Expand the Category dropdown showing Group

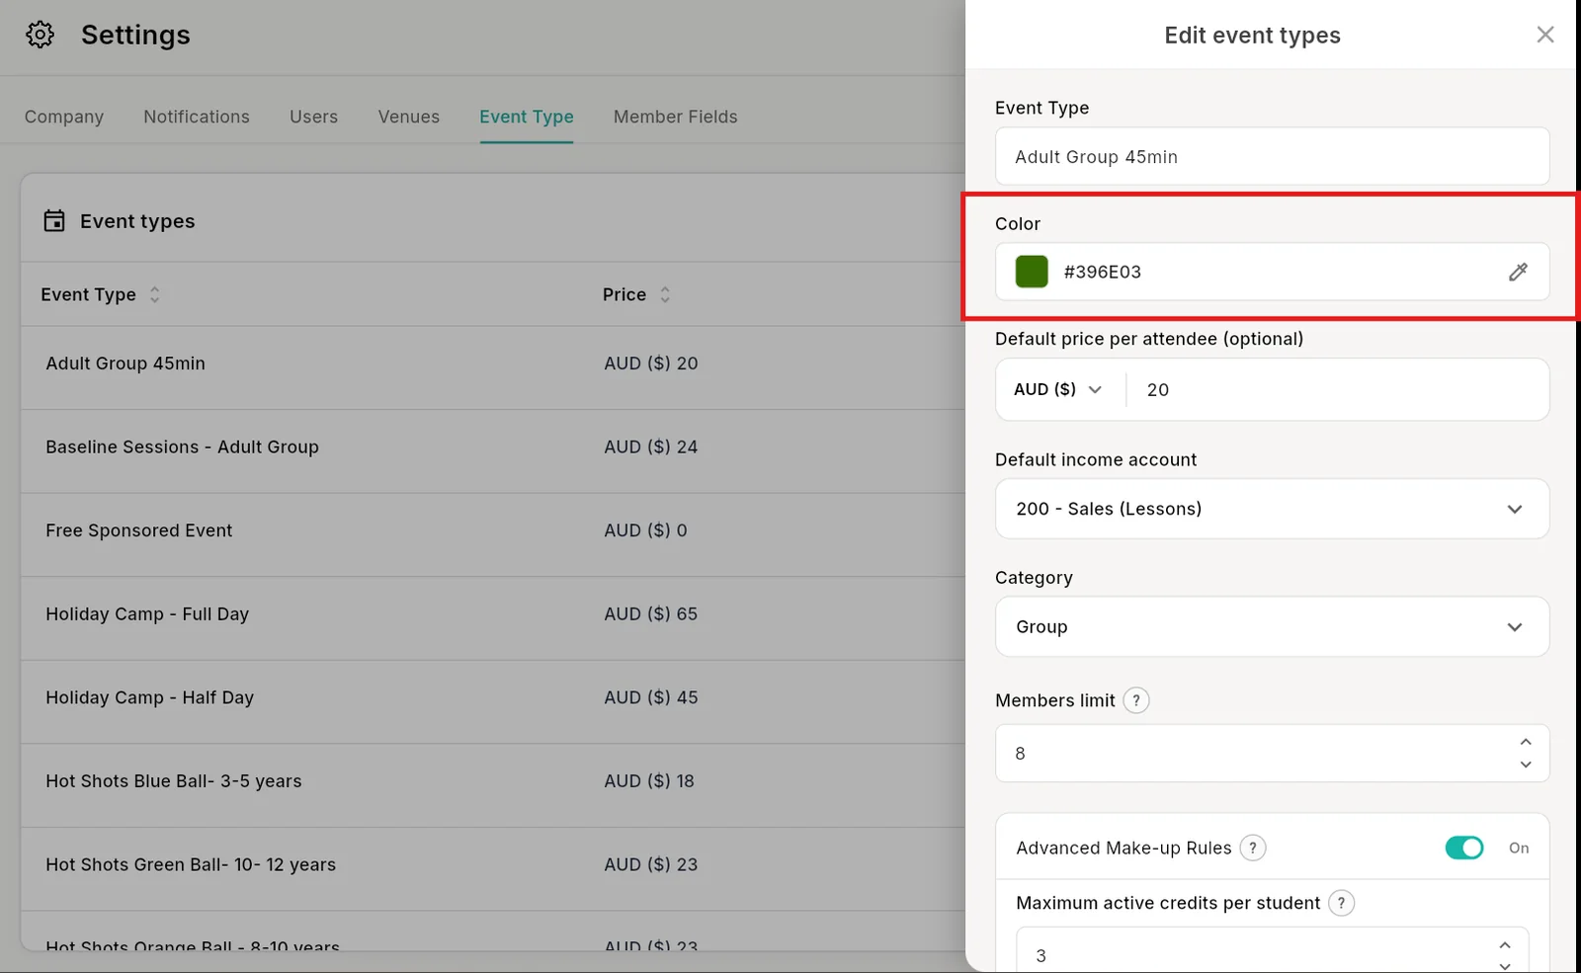click(x=1272, y=626)
